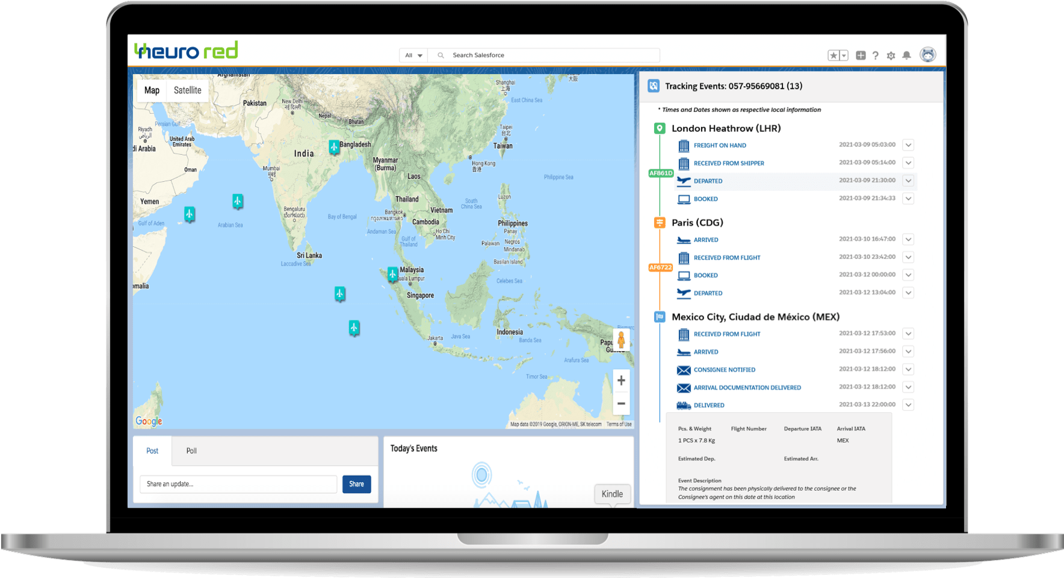Open the Help question mark icon
Viewport: 1064px width, 578px height.
[x=876, y=55]
